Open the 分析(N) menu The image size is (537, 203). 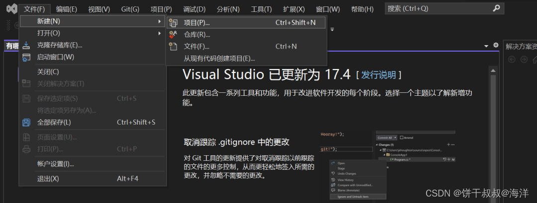coord(228,9)
